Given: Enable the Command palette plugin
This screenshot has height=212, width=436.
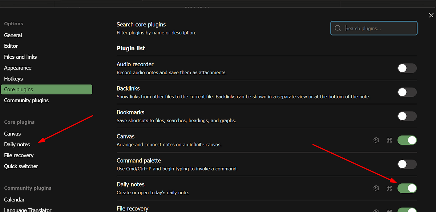Looking at the screenshot, I should pos(407,164).
